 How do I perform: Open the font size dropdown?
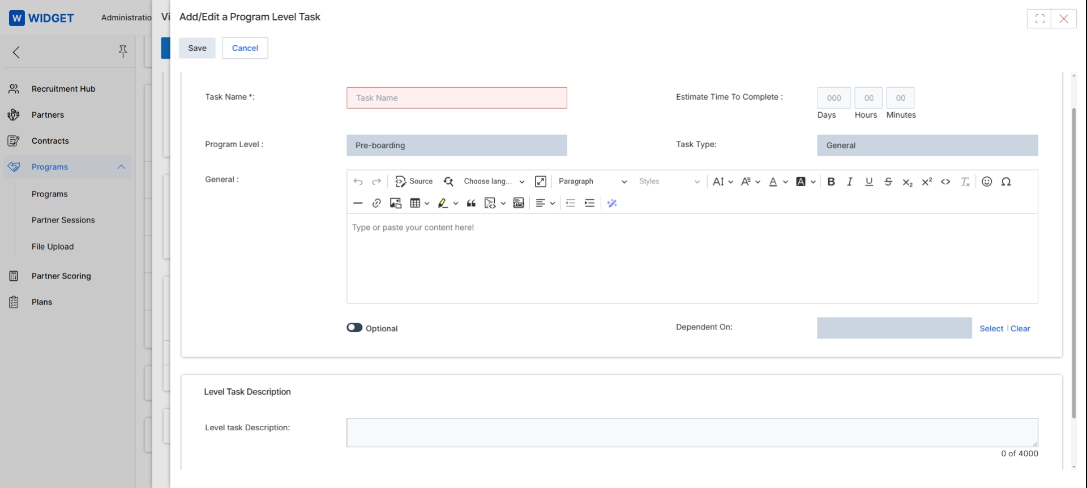723,182
